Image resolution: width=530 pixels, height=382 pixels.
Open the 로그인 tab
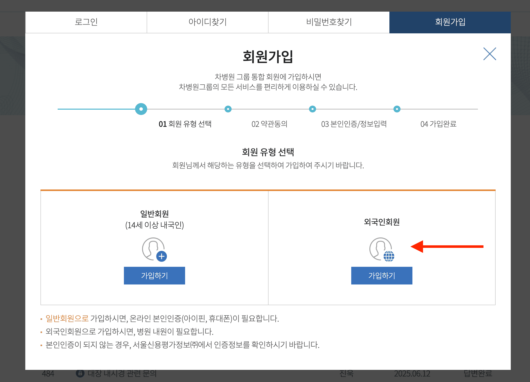coord(86,22)
